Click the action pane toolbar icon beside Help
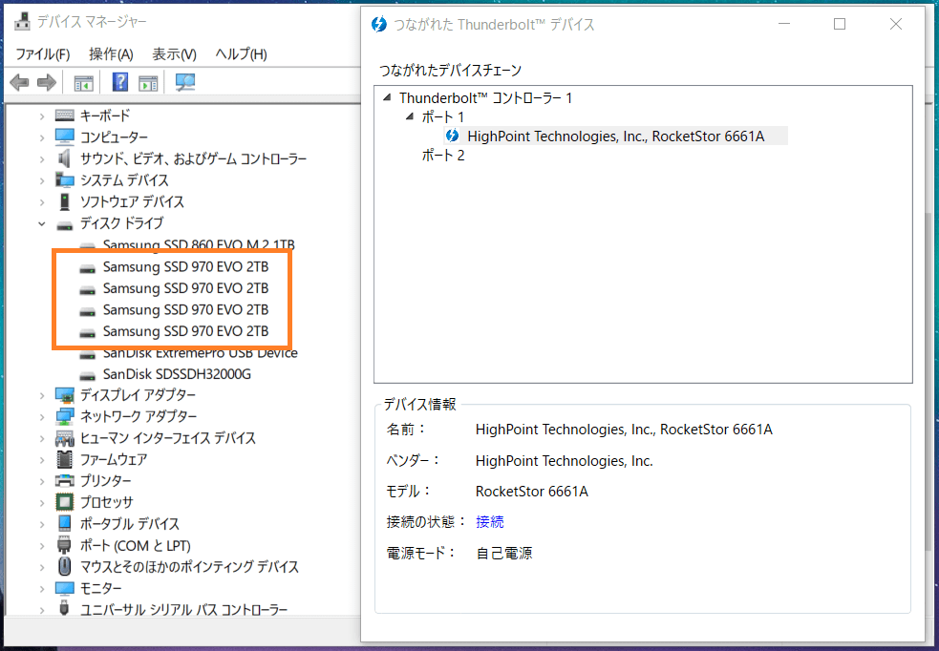This screenshot has width=939, height=651. pyautogui.click(x=148, y=83)
